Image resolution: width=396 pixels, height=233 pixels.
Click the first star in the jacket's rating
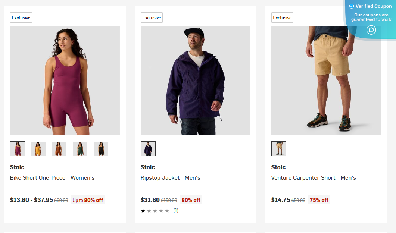click(143, 211)
